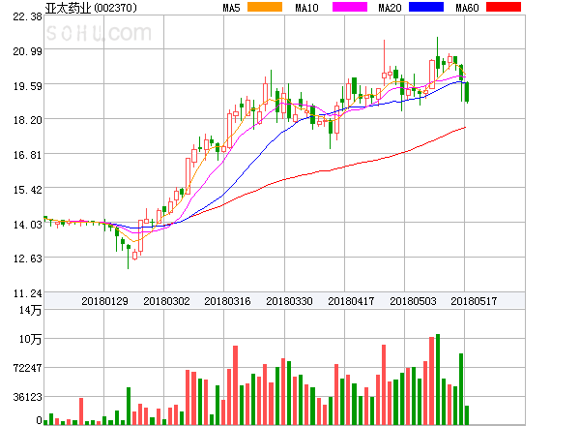The height and width of the screenshot is (426, 580).
Task: Click the stock title 亚太药业 (002370)
Action: click(x=91, y=8)
